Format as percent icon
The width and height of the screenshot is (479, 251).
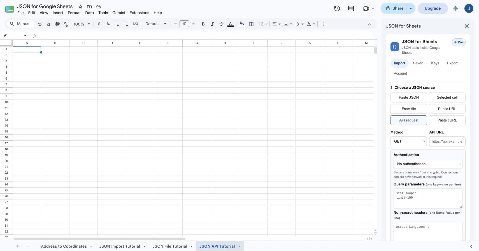click(x=108, y=24)
